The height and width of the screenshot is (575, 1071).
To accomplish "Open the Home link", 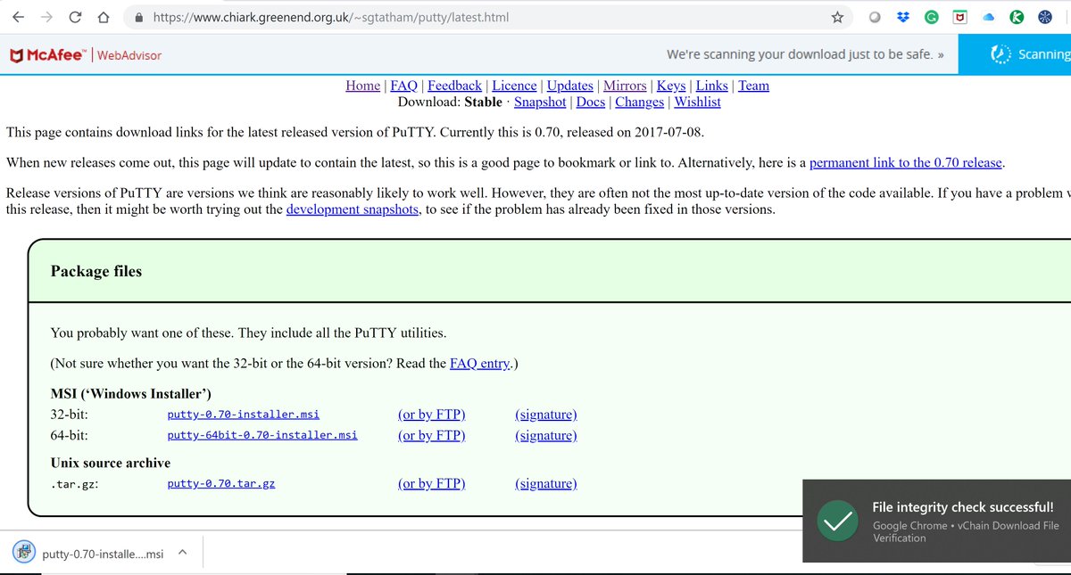I will pyautogui.click(x=362, y=86).
